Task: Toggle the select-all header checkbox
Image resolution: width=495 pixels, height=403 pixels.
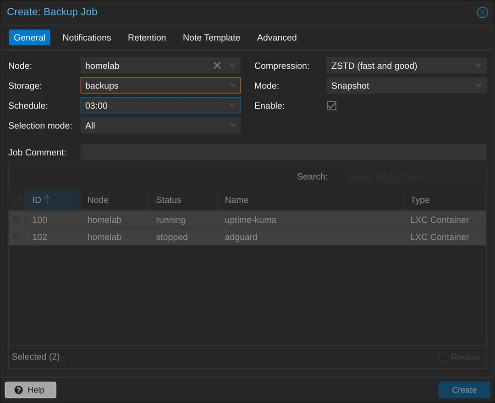Action: pos(17,200)
